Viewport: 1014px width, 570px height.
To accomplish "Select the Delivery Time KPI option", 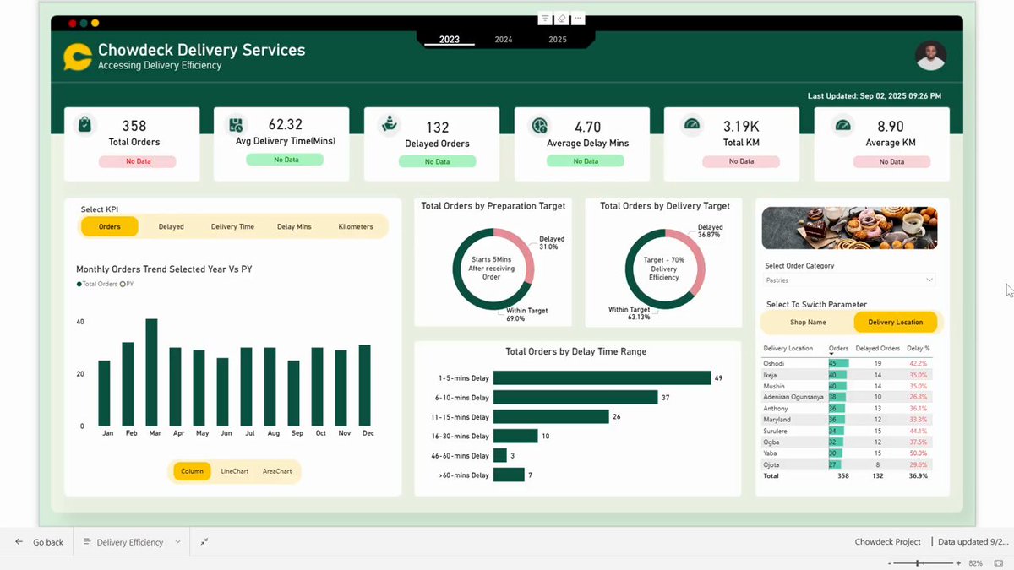I will tap(232, 226).
